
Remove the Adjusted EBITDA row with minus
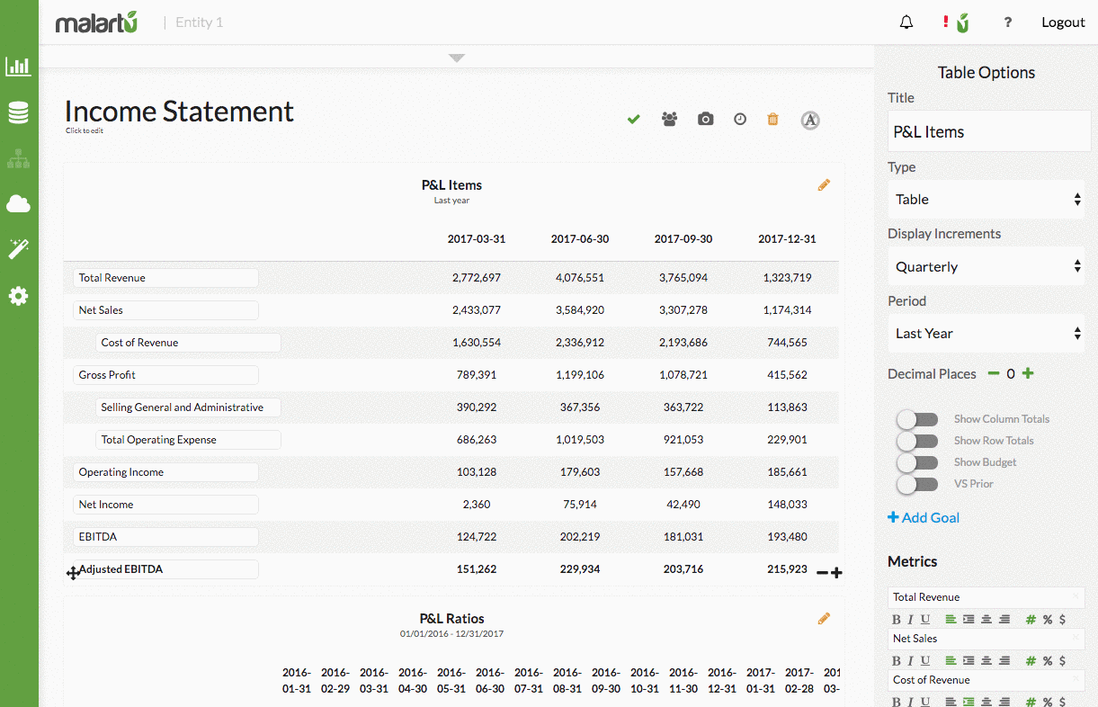(x=822, y=572)
